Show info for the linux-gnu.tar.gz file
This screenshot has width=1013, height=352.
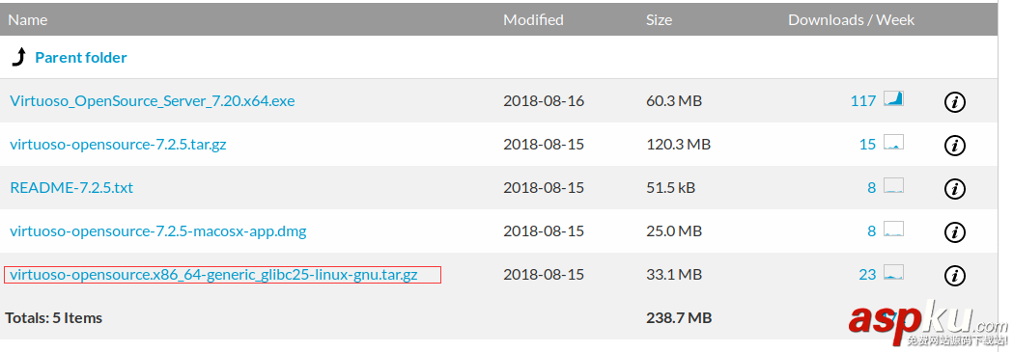coord(954,276)
